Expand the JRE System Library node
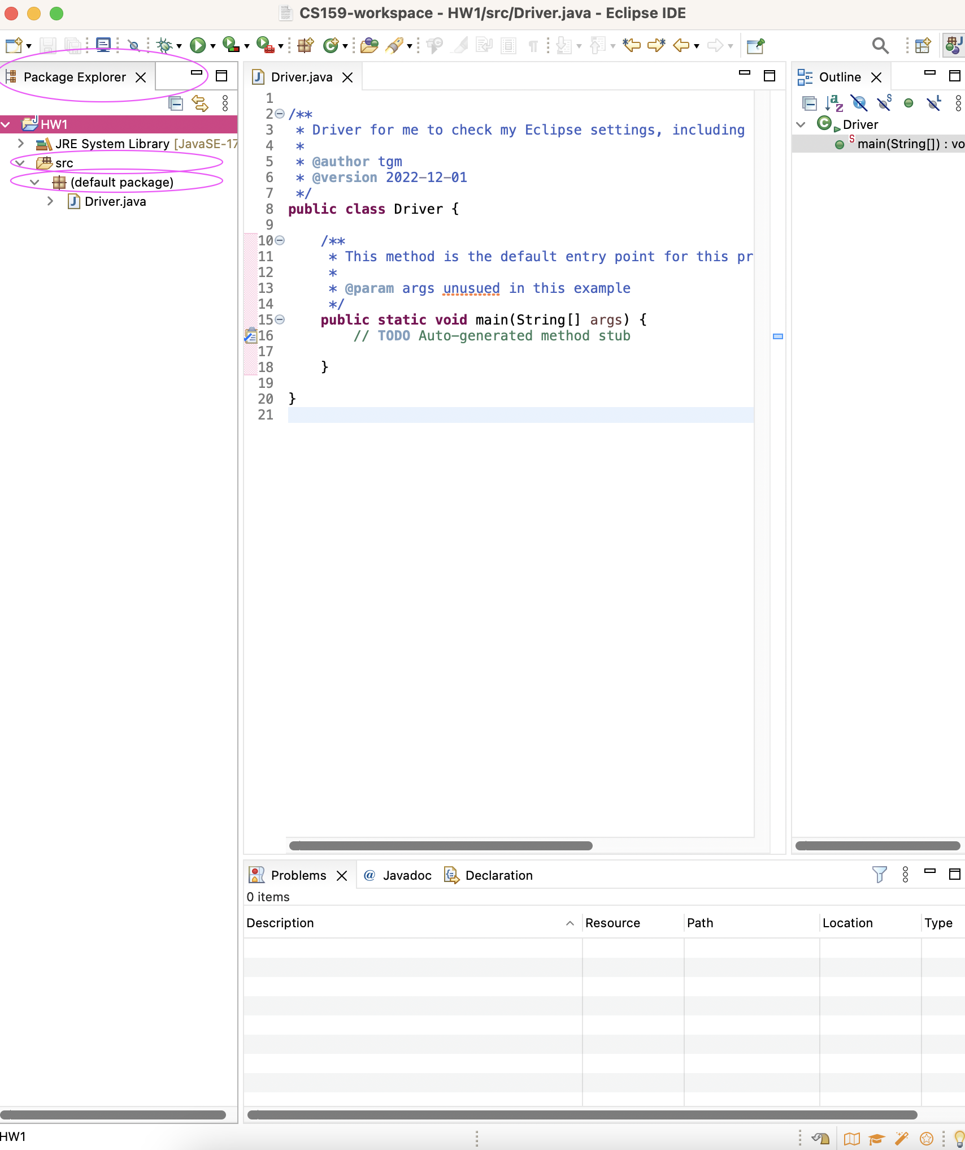 click(20, 143)
